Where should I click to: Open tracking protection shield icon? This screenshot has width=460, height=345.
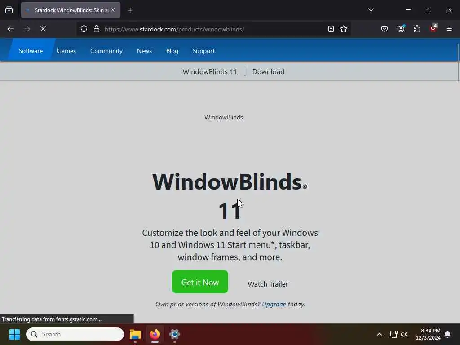84,29
